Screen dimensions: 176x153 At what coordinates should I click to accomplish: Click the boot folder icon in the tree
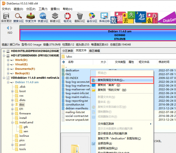(x=17, y=91)
